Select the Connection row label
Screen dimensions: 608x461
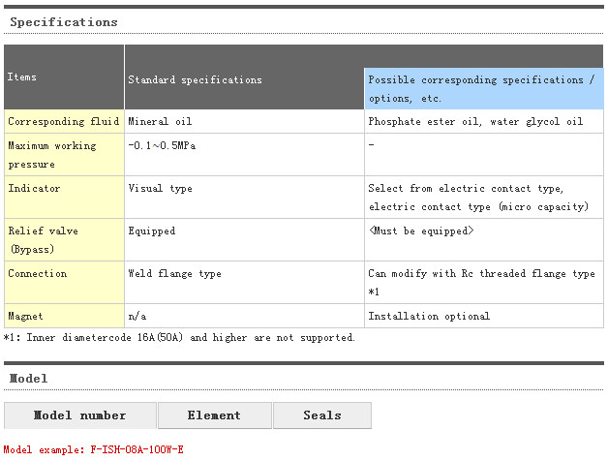[x=38, y=274]
